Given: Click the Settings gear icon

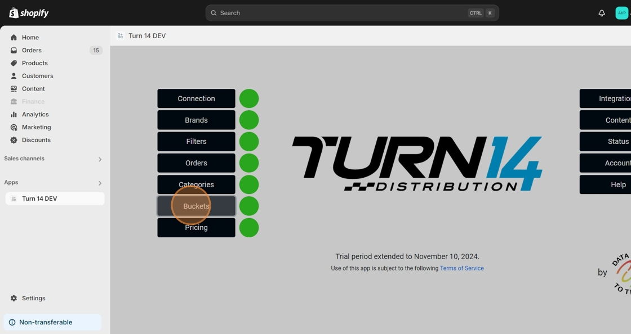Looking at the screenshot, I should click(14, 298).
